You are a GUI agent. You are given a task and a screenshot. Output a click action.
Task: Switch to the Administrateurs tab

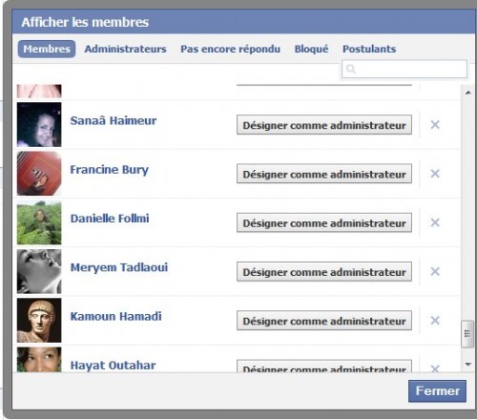coord(125,49)
